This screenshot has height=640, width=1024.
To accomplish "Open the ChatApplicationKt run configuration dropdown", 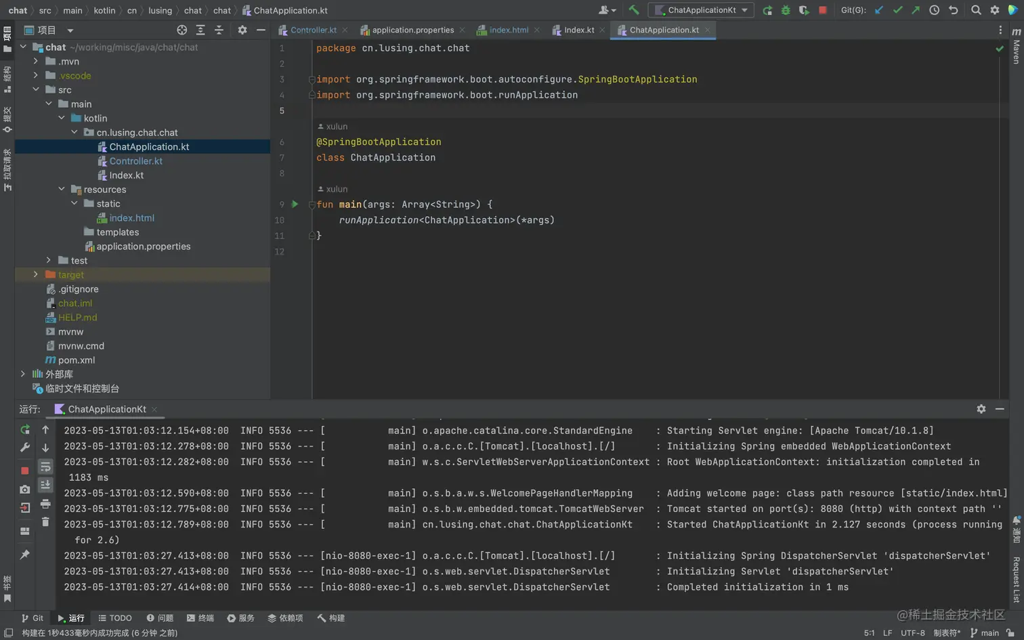I will point(702,10).
